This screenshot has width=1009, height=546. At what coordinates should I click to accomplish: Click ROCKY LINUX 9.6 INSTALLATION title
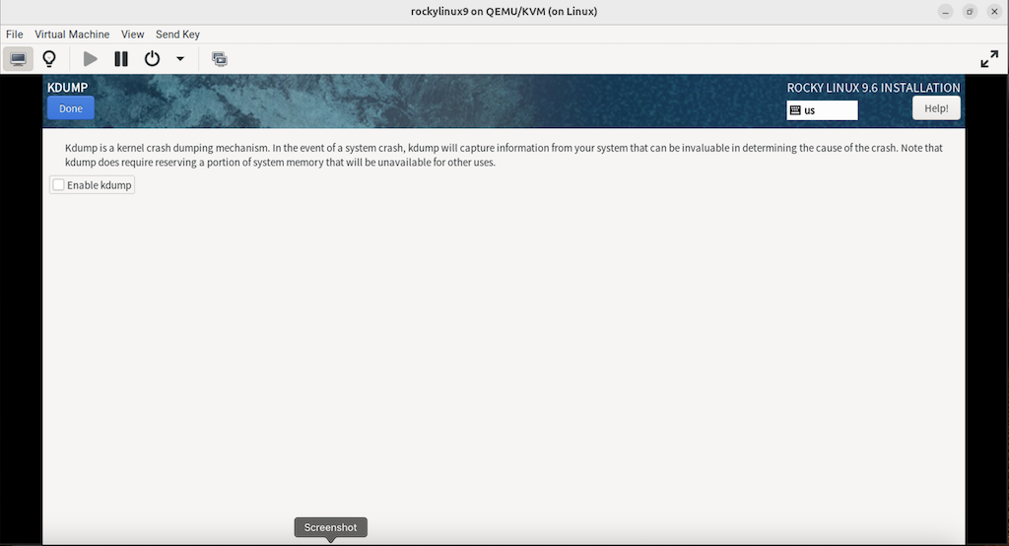pyautogui.click(x=873, y=88)
